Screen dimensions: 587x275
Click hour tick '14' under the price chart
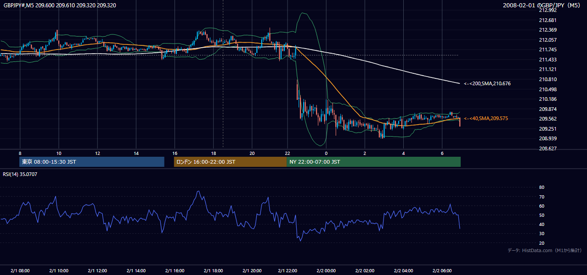click(x=136, y=153)
